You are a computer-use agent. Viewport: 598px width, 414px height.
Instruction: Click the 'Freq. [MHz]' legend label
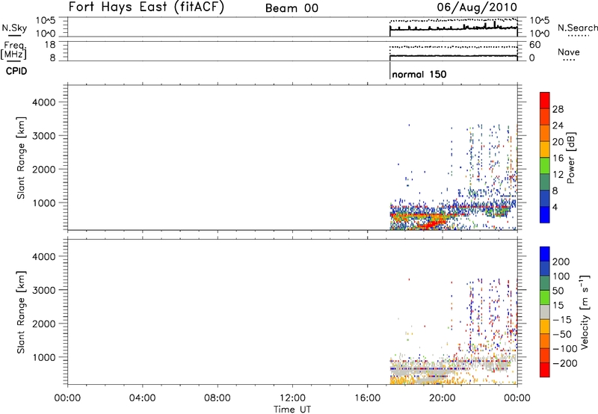14,50
